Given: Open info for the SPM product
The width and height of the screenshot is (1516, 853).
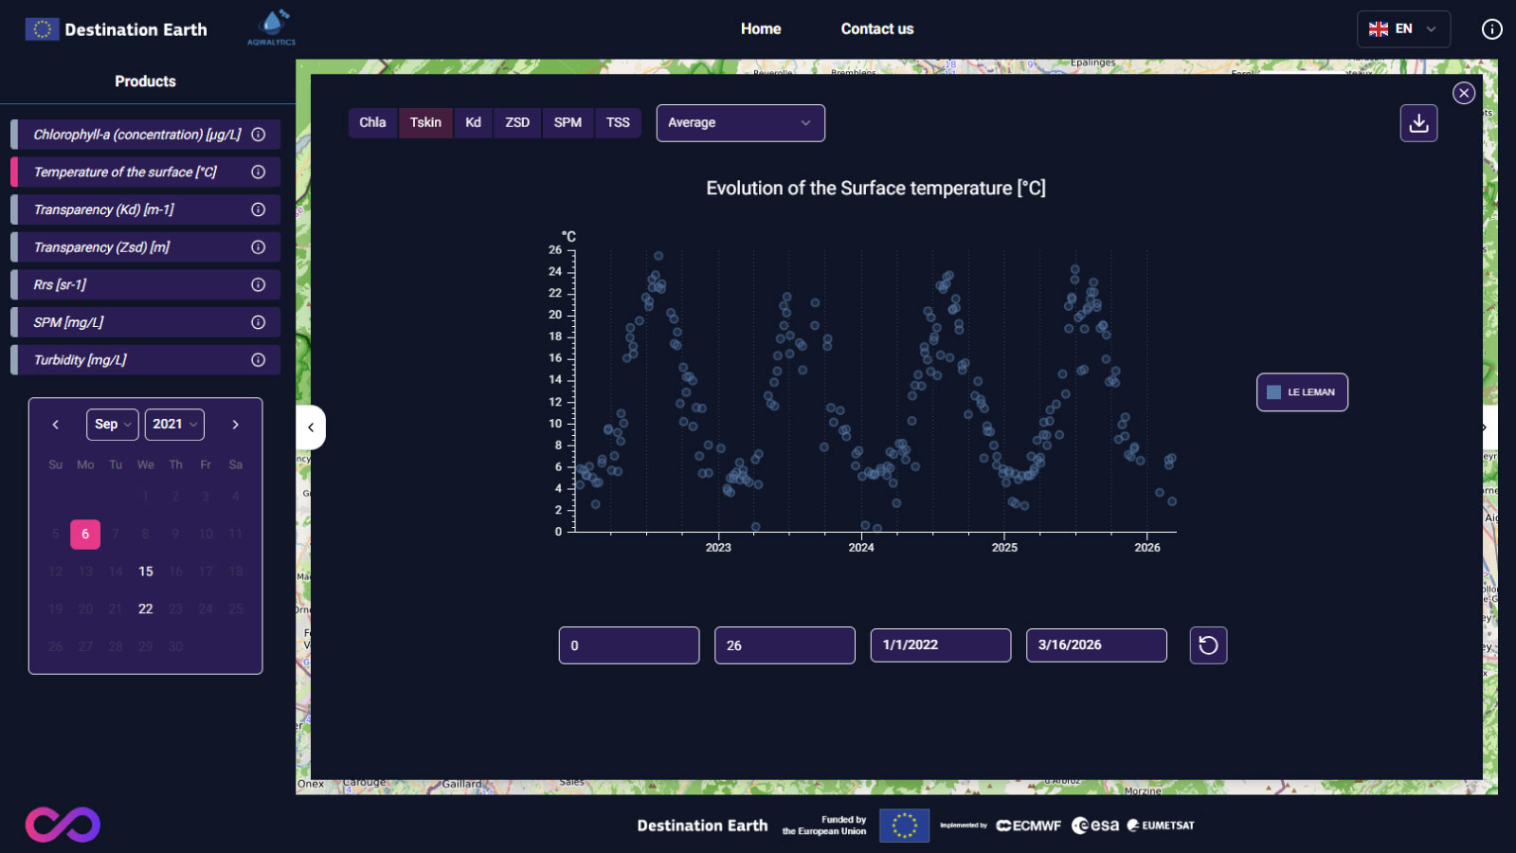Looking at the screenshot, I should click(258, 321).
